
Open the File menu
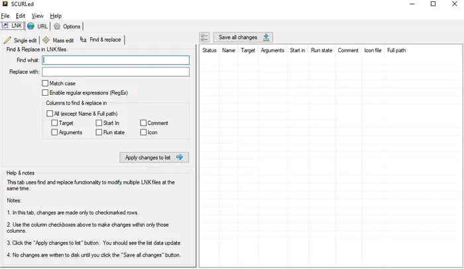point(5,16)
